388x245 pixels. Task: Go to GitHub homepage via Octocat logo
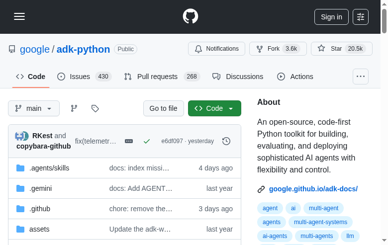(191, 16)
